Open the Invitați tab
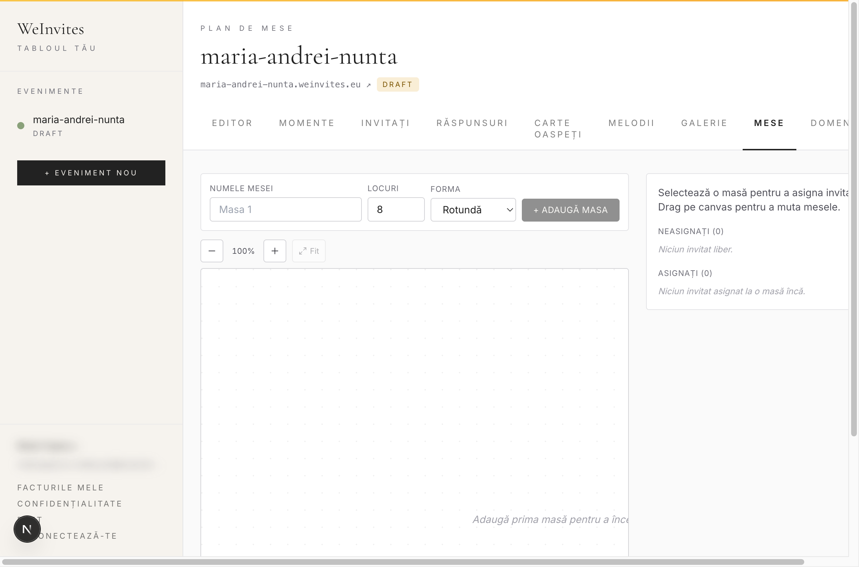This screenshot has height=567, width=859. tap(385, 123)
